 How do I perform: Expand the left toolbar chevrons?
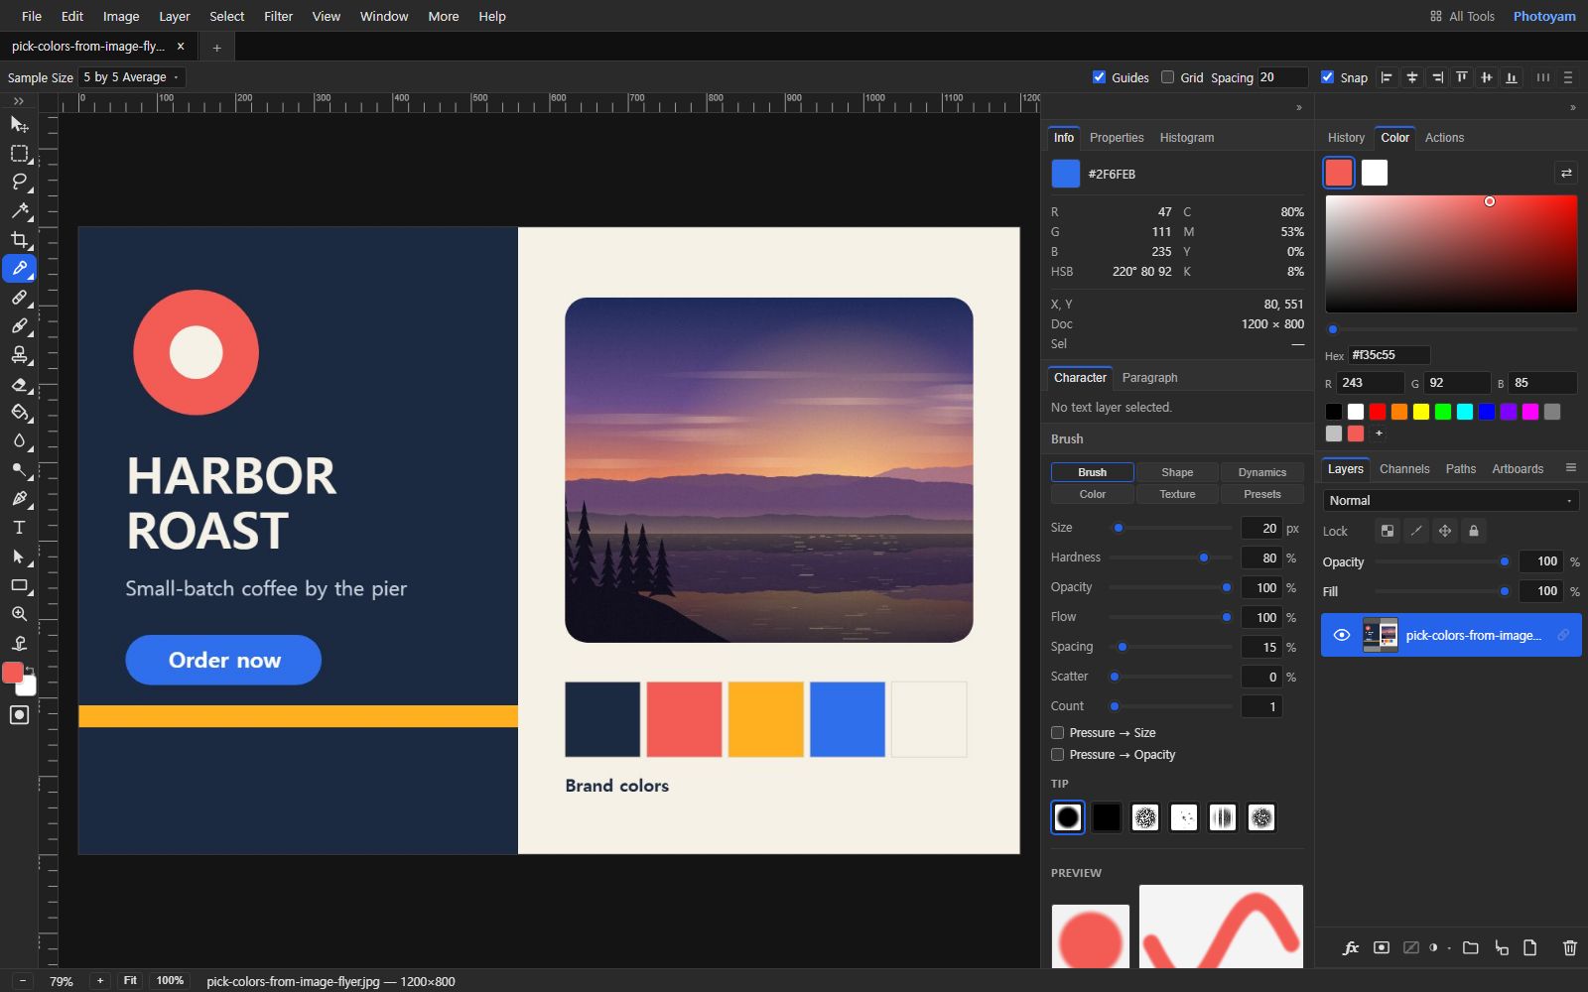[x=19, y=101]
